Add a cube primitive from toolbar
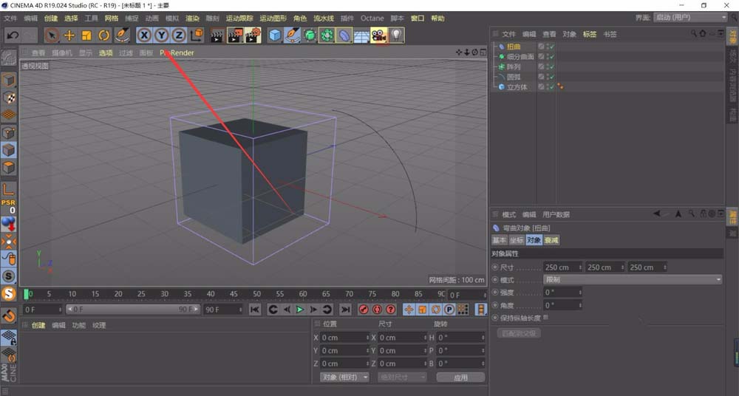 pos(275,35)
